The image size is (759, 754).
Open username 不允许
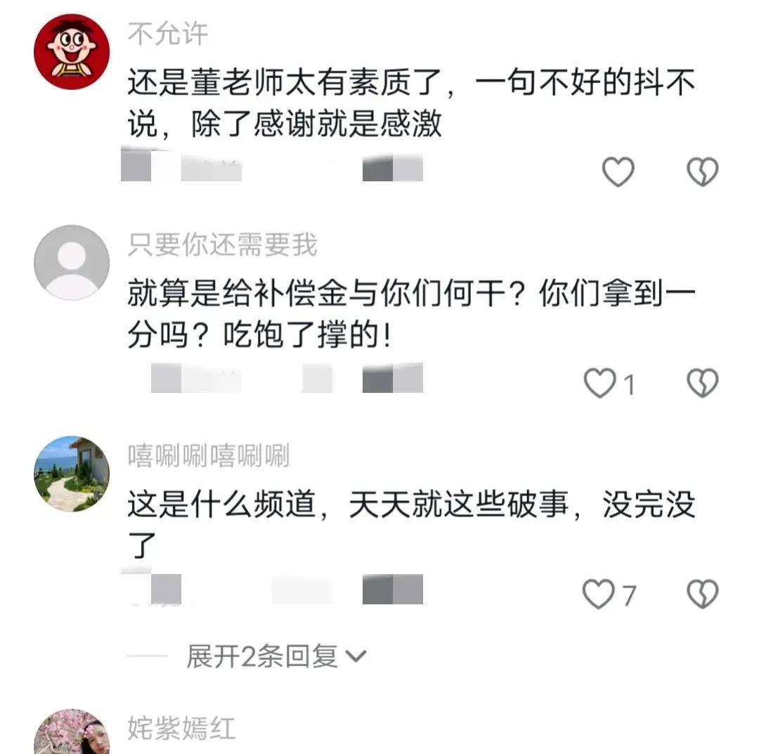click(168, 34)
